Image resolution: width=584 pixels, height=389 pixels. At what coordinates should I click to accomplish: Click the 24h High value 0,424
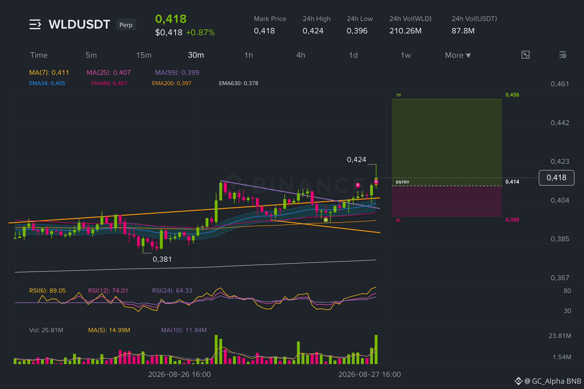[313, 31]
